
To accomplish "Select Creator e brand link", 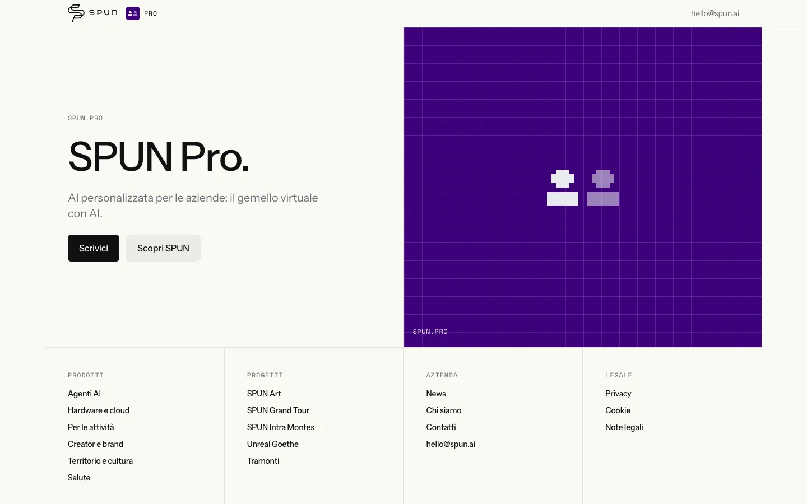I will pyautogui.click(x=95, y=444).
